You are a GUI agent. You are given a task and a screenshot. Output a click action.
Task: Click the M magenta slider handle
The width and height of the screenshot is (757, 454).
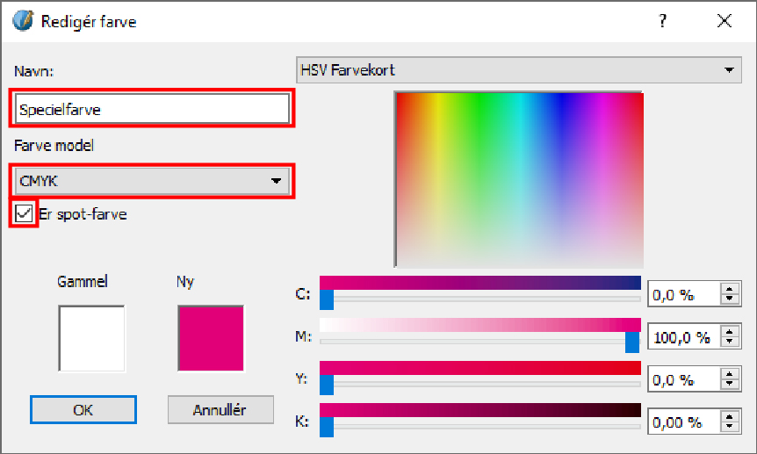click(x=631, y=342)
